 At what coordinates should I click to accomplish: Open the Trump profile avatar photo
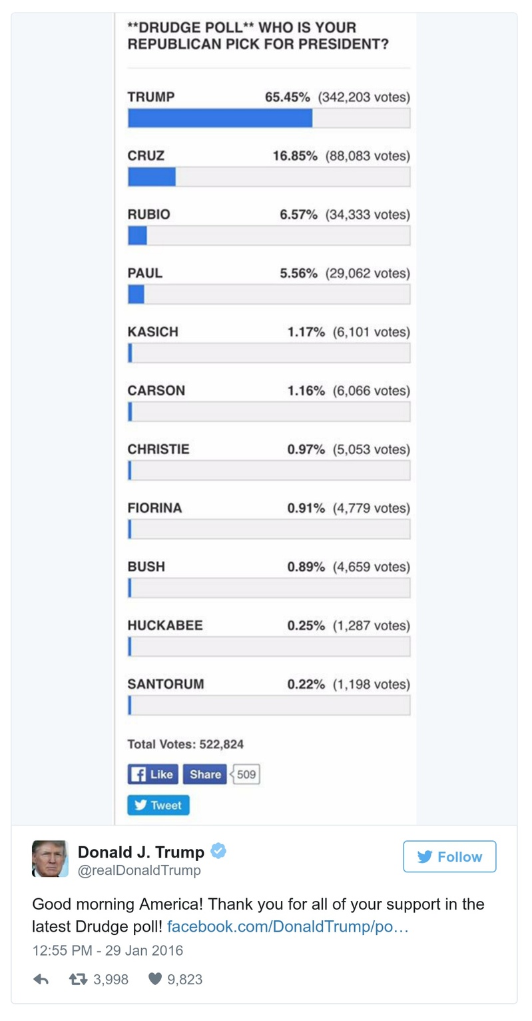[50, 858]
